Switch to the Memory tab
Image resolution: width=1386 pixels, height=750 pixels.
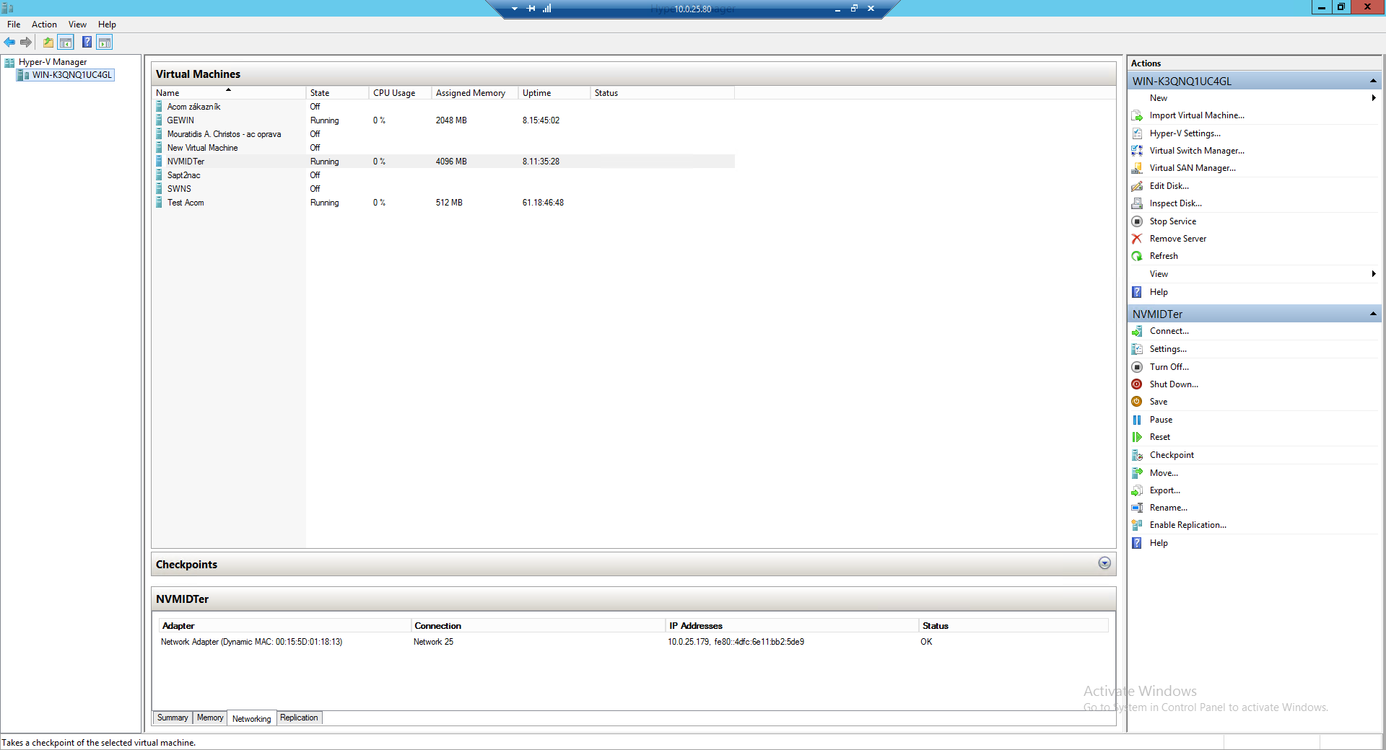click(x=210, y=718)
